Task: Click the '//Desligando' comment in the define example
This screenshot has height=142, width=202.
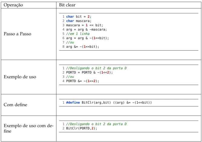Action: [x=96, y=124]
